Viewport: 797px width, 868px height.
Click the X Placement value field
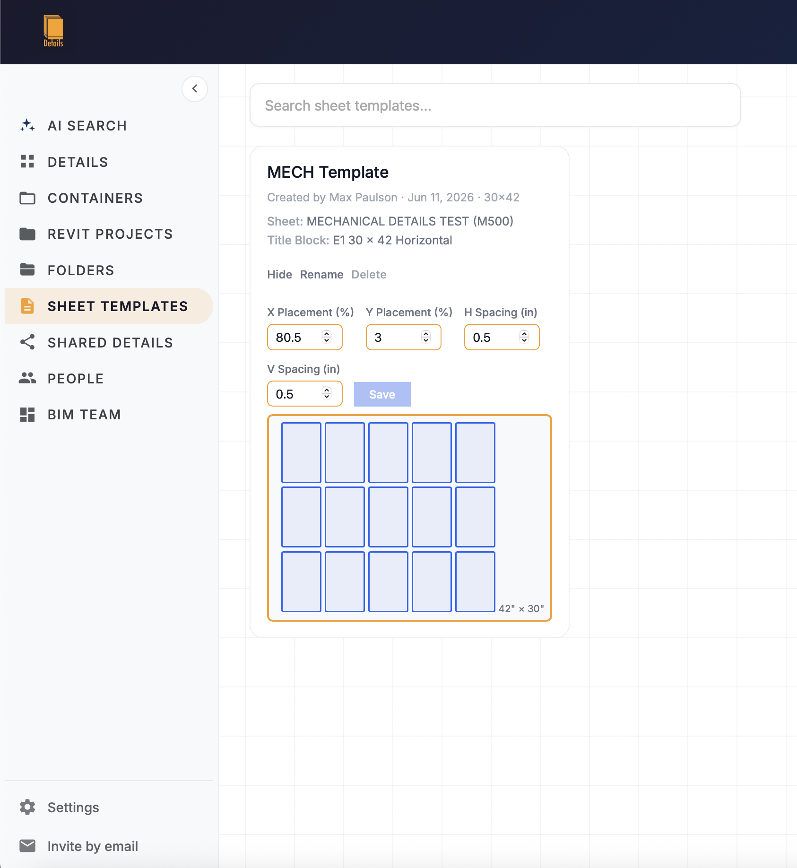point(304,337)
